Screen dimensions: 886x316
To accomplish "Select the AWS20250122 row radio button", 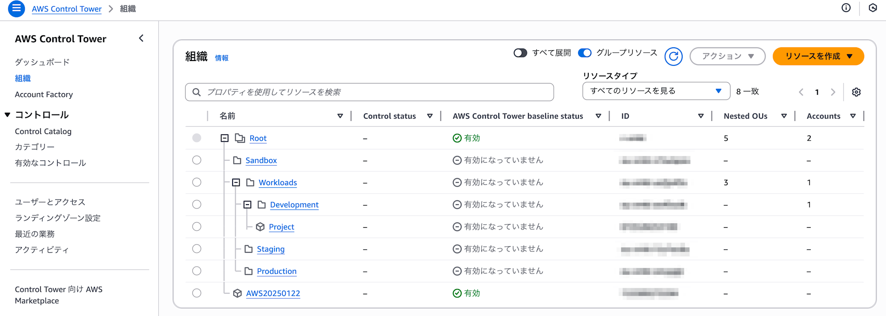I will pyautogui.click(x=197, y=293).
